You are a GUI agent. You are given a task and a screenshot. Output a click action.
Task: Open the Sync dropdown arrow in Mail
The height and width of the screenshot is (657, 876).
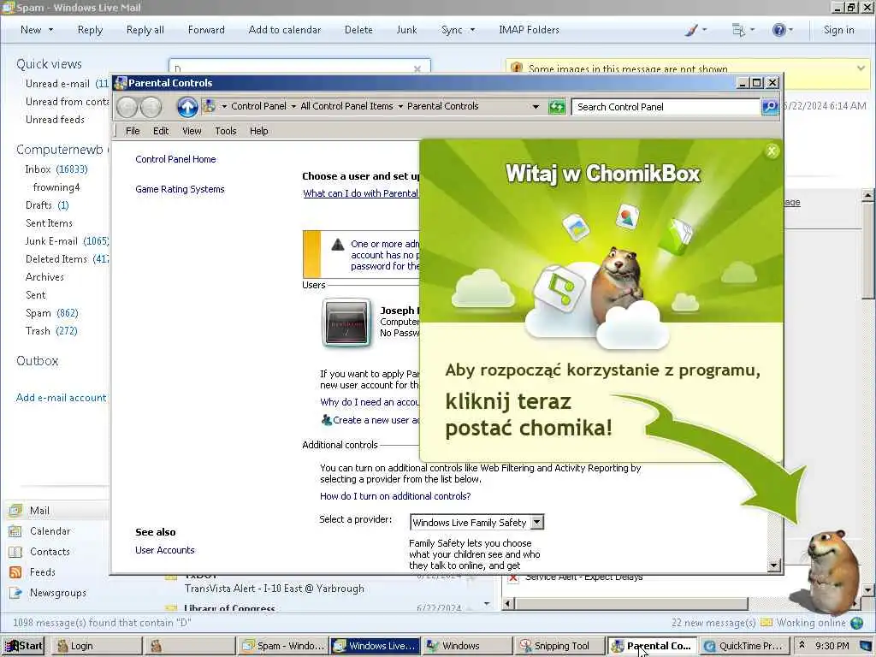[x=472, y=30]
